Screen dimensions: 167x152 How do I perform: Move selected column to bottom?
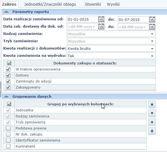(152, 131)
